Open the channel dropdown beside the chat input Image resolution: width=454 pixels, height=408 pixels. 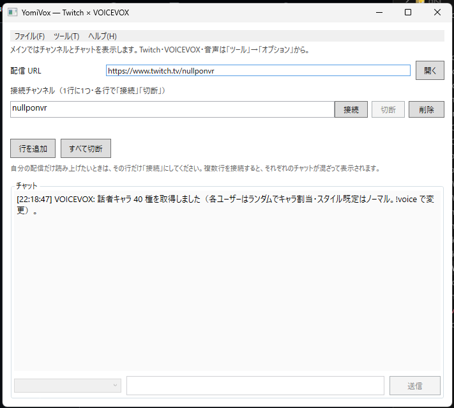68,386
